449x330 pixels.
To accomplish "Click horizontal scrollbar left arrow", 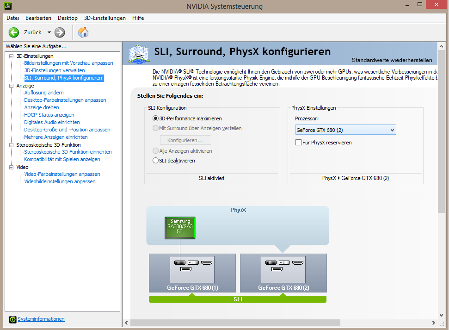I will coord(127,323).
